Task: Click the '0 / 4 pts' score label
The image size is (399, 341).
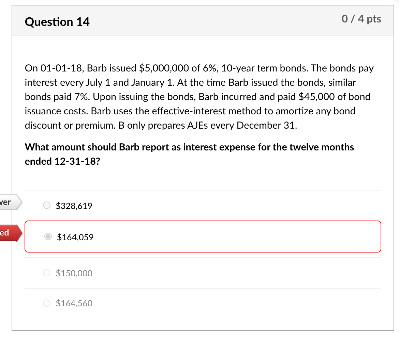Action: [x=361, y=19]
